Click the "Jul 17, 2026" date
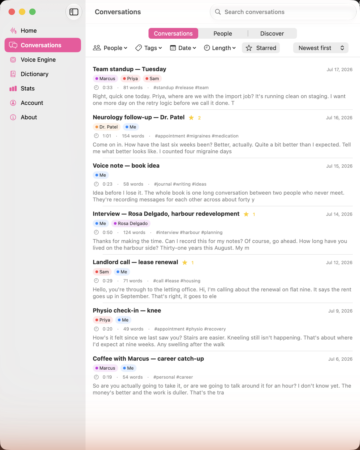 (340, 70)
